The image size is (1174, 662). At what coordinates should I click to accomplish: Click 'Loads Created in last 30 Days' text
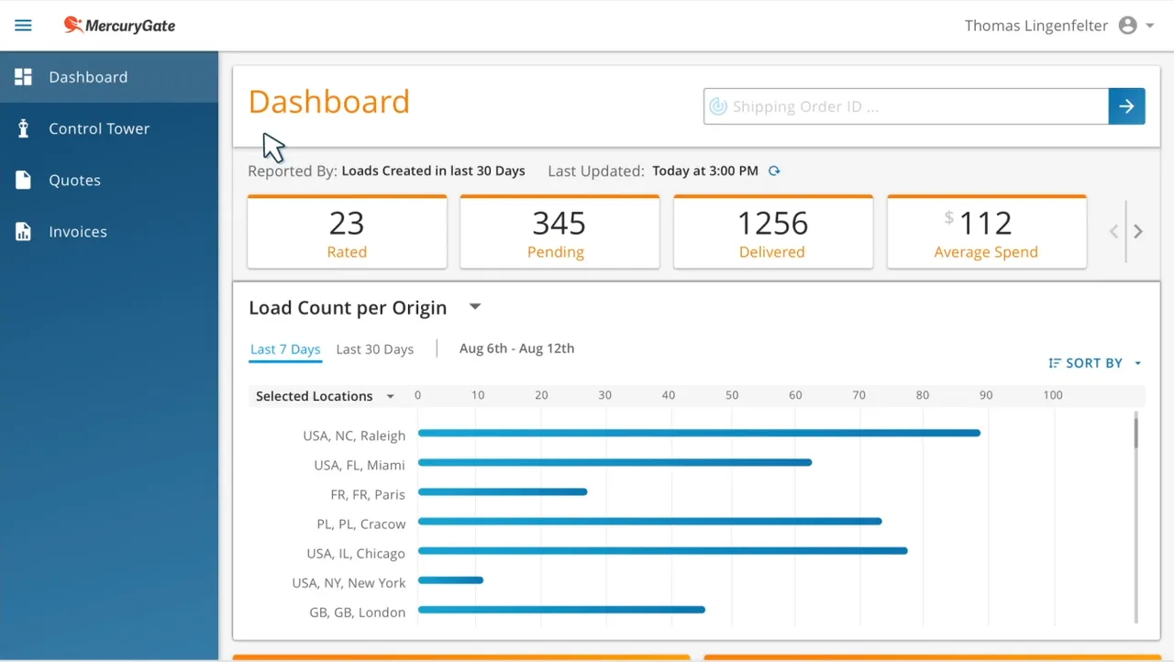point(433,171)
